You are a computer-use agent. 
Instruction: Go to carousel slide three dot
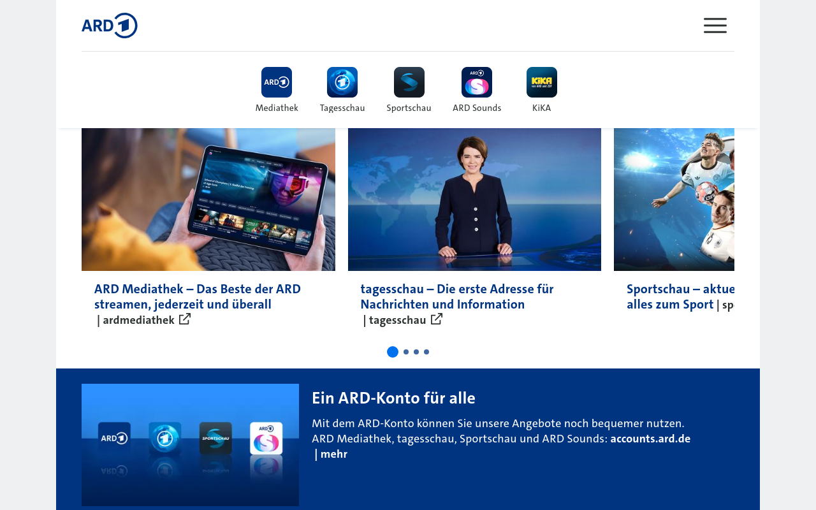coord(416,352)
